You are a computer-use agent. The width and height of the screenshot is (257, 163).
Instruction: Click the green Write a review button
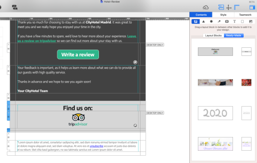point(78,55)
